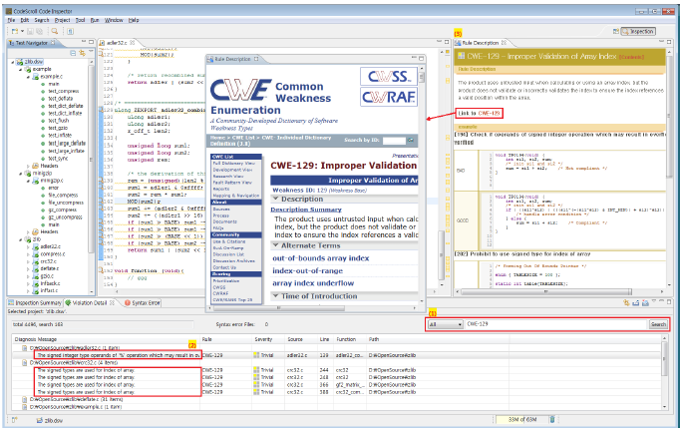Open the New project dropdown arrow
The width and height of the screenshot is (681, 428).
coord(22,31)
